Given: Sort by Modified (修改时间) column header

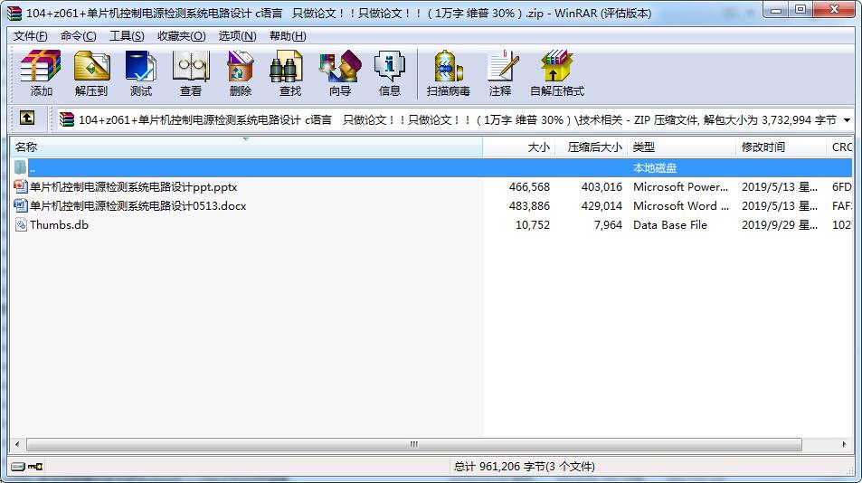Looking at the screenshot, I should point(781,147).
